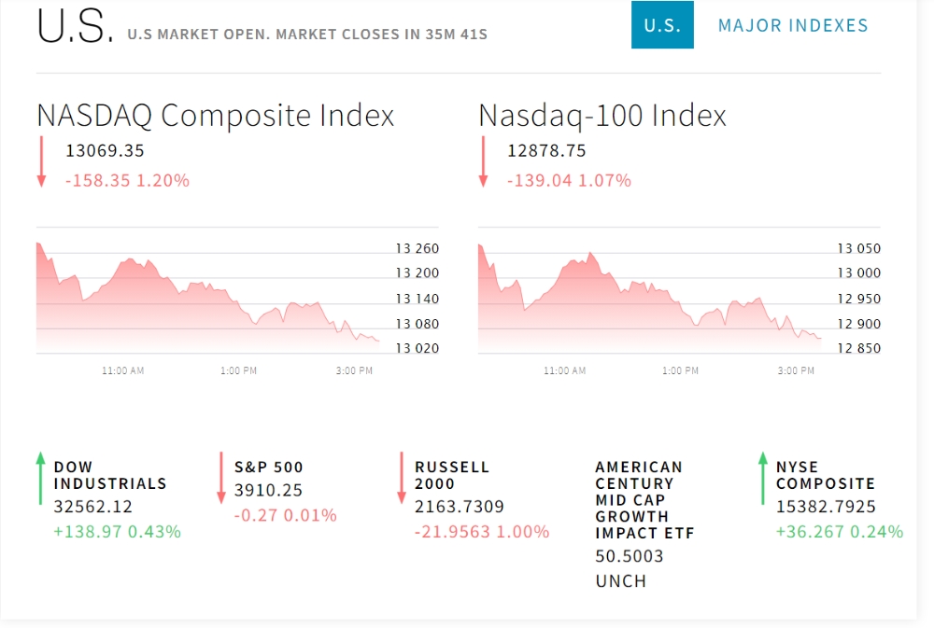Click the Dow Industrials change +138.97 0.43%
The width and height of the screenshot is (934, 628).
(118, 532)
